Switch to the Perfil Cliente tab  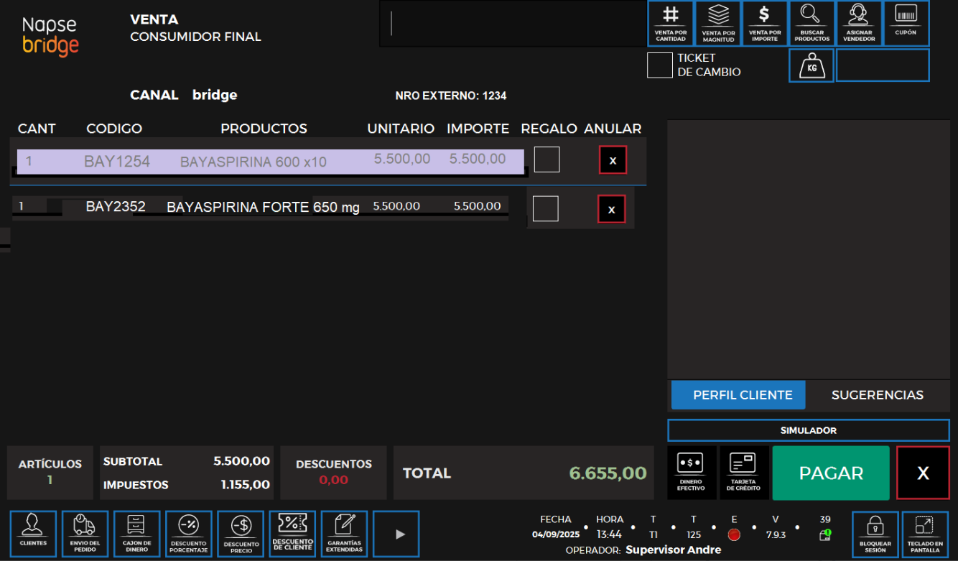click(x=738, y=395)
